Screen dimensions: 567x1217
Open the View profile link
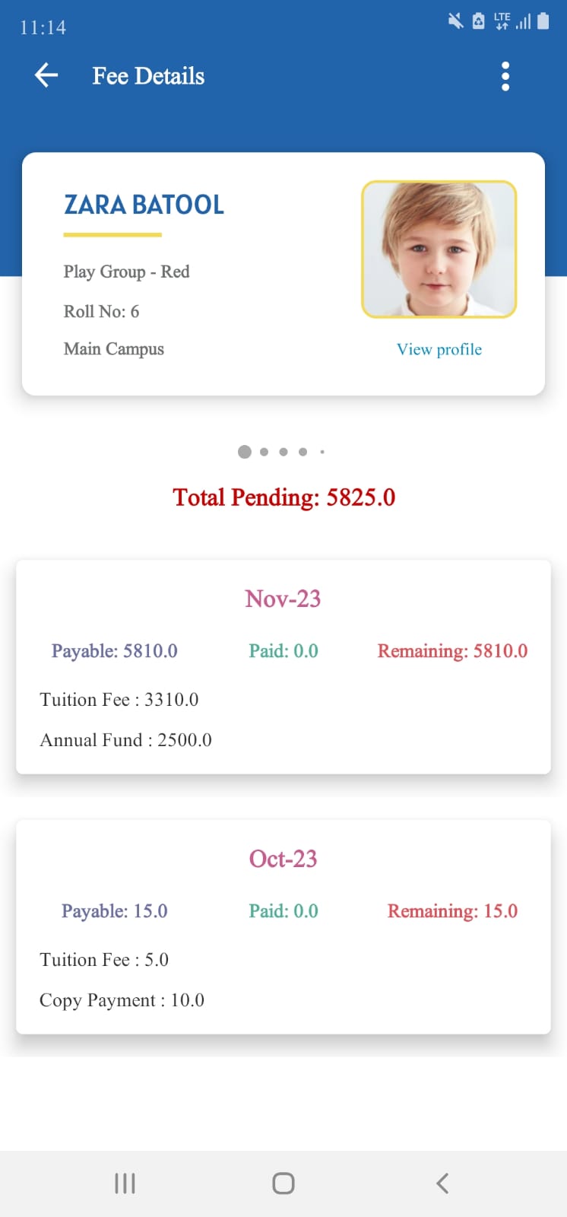tap(439, 349)
